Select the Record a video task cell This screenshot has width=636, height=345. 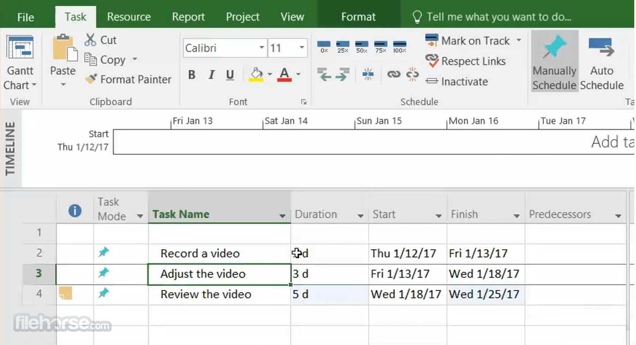219,254
